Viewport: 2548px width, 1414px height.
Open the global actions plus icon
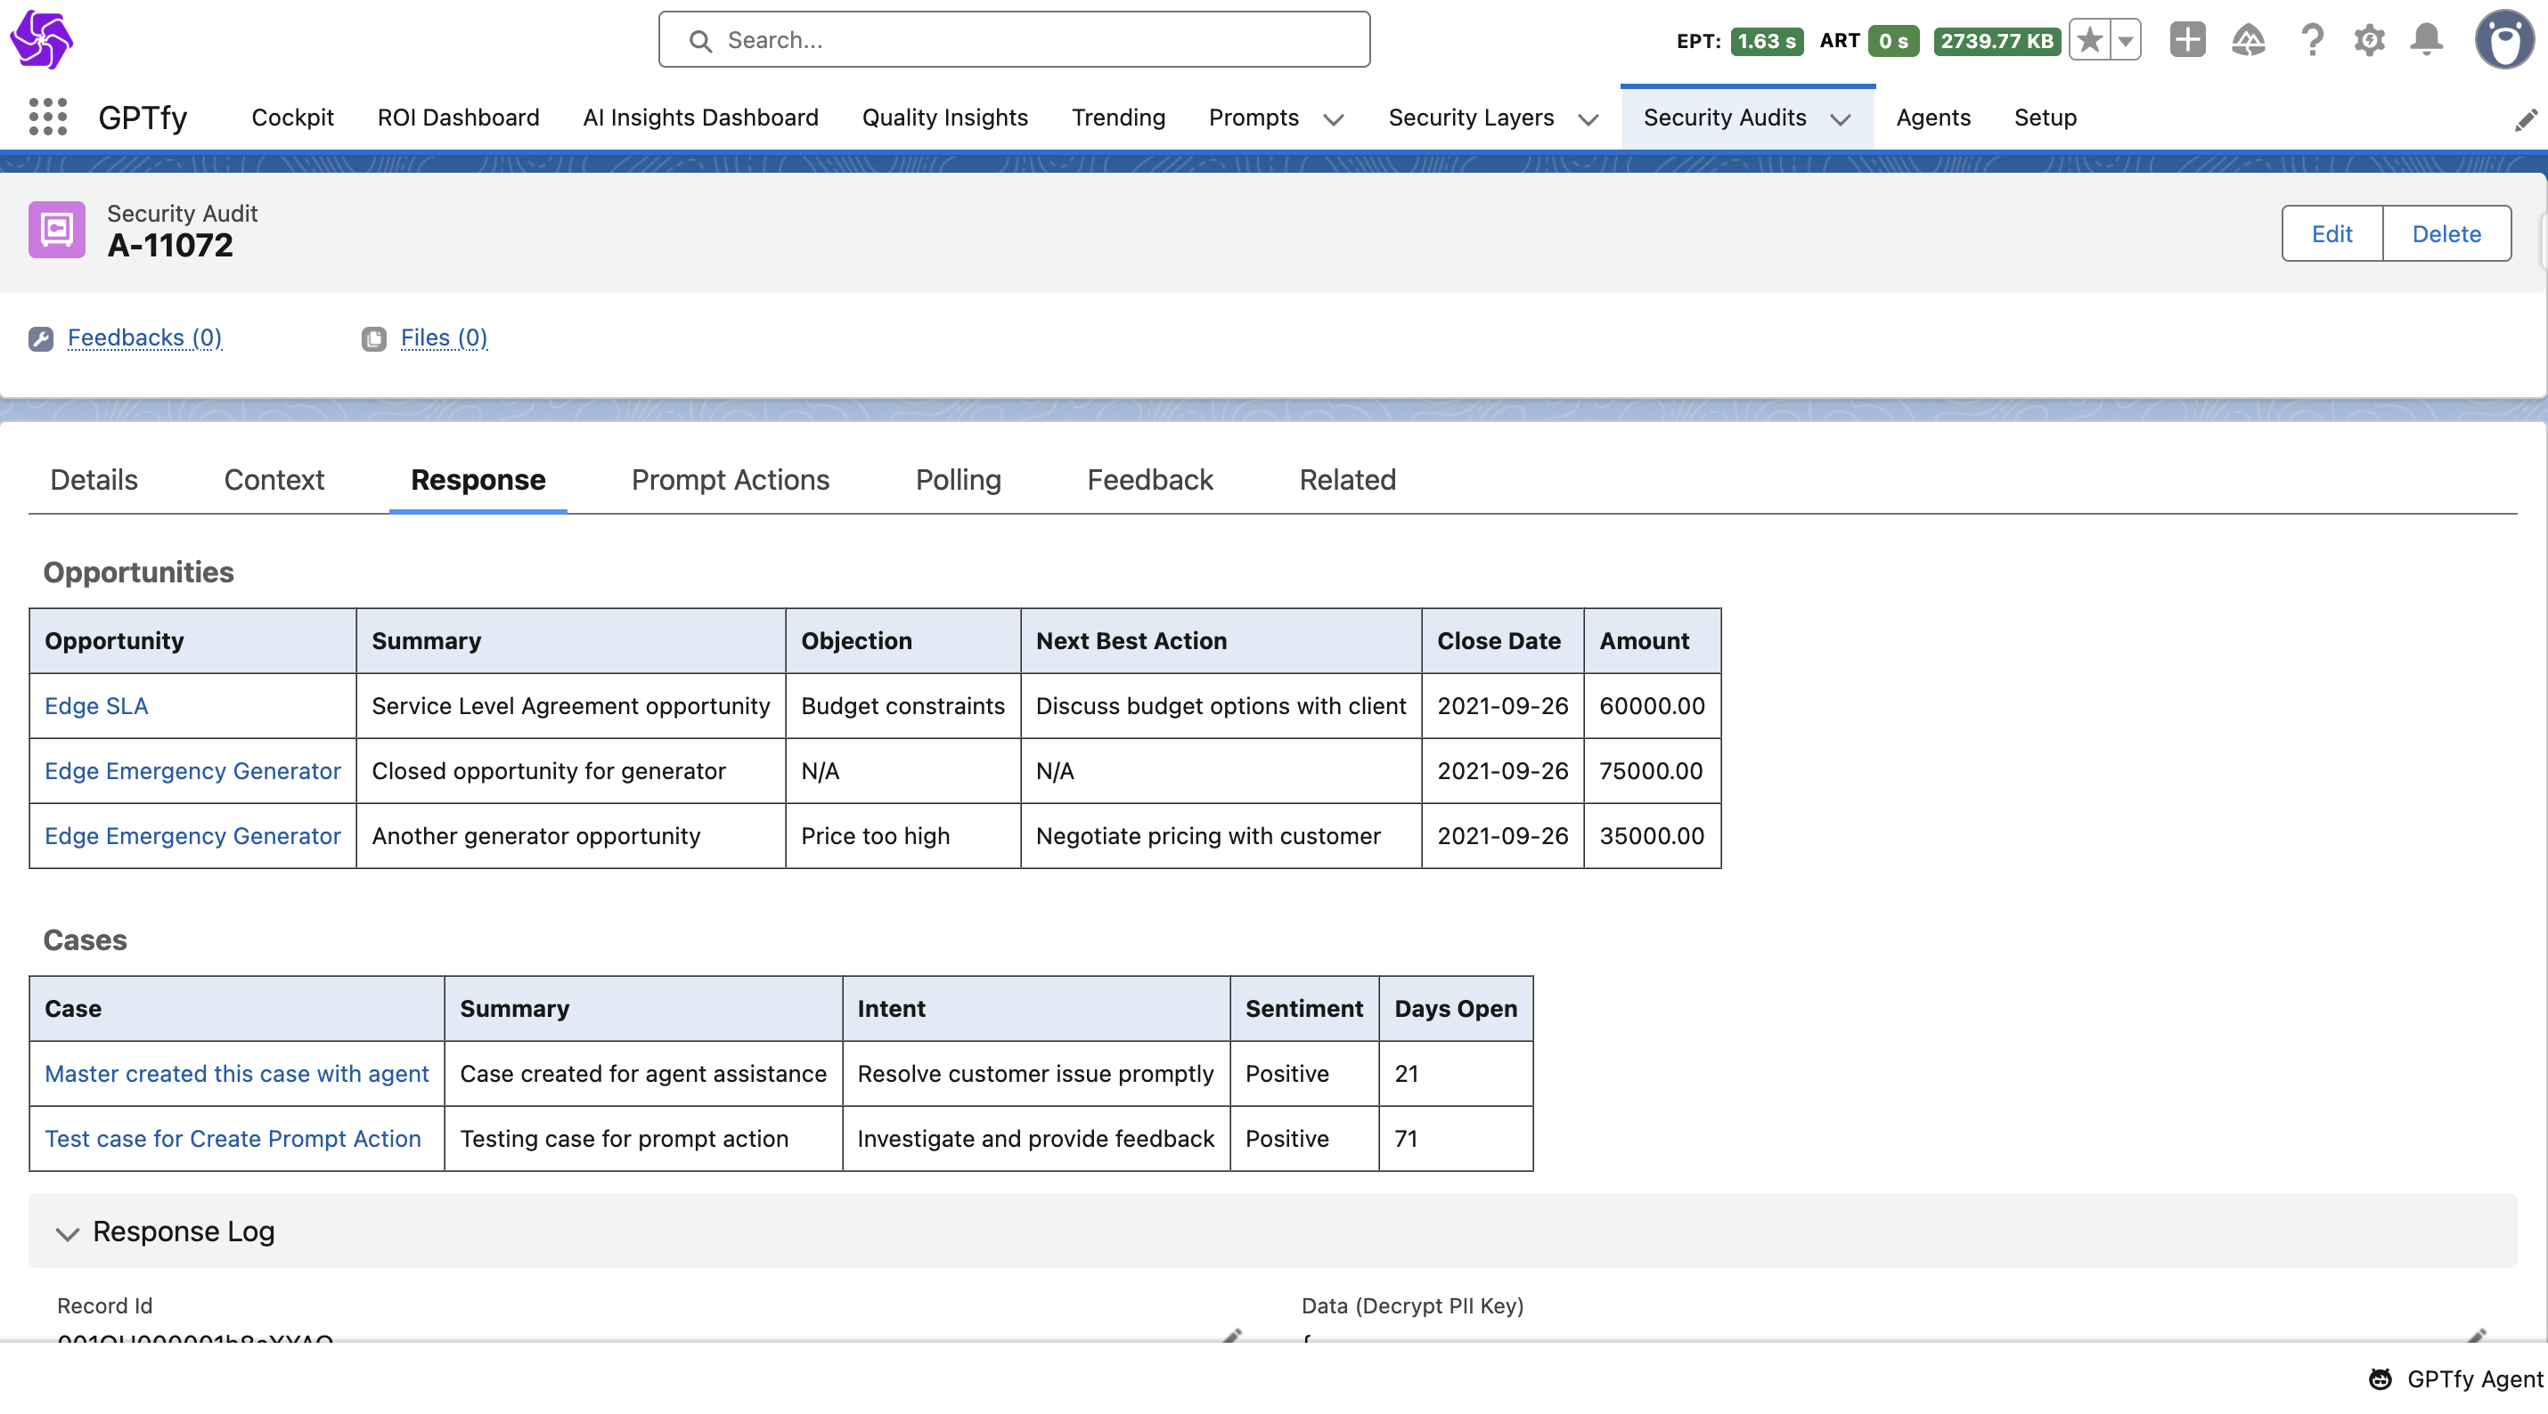[2187, 41]
